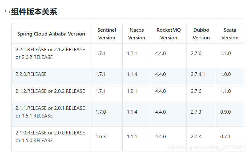Click the anchor link icon beside 组件版本关系
The height and width of the screenshot is (153, 248).
coord(7,12)
